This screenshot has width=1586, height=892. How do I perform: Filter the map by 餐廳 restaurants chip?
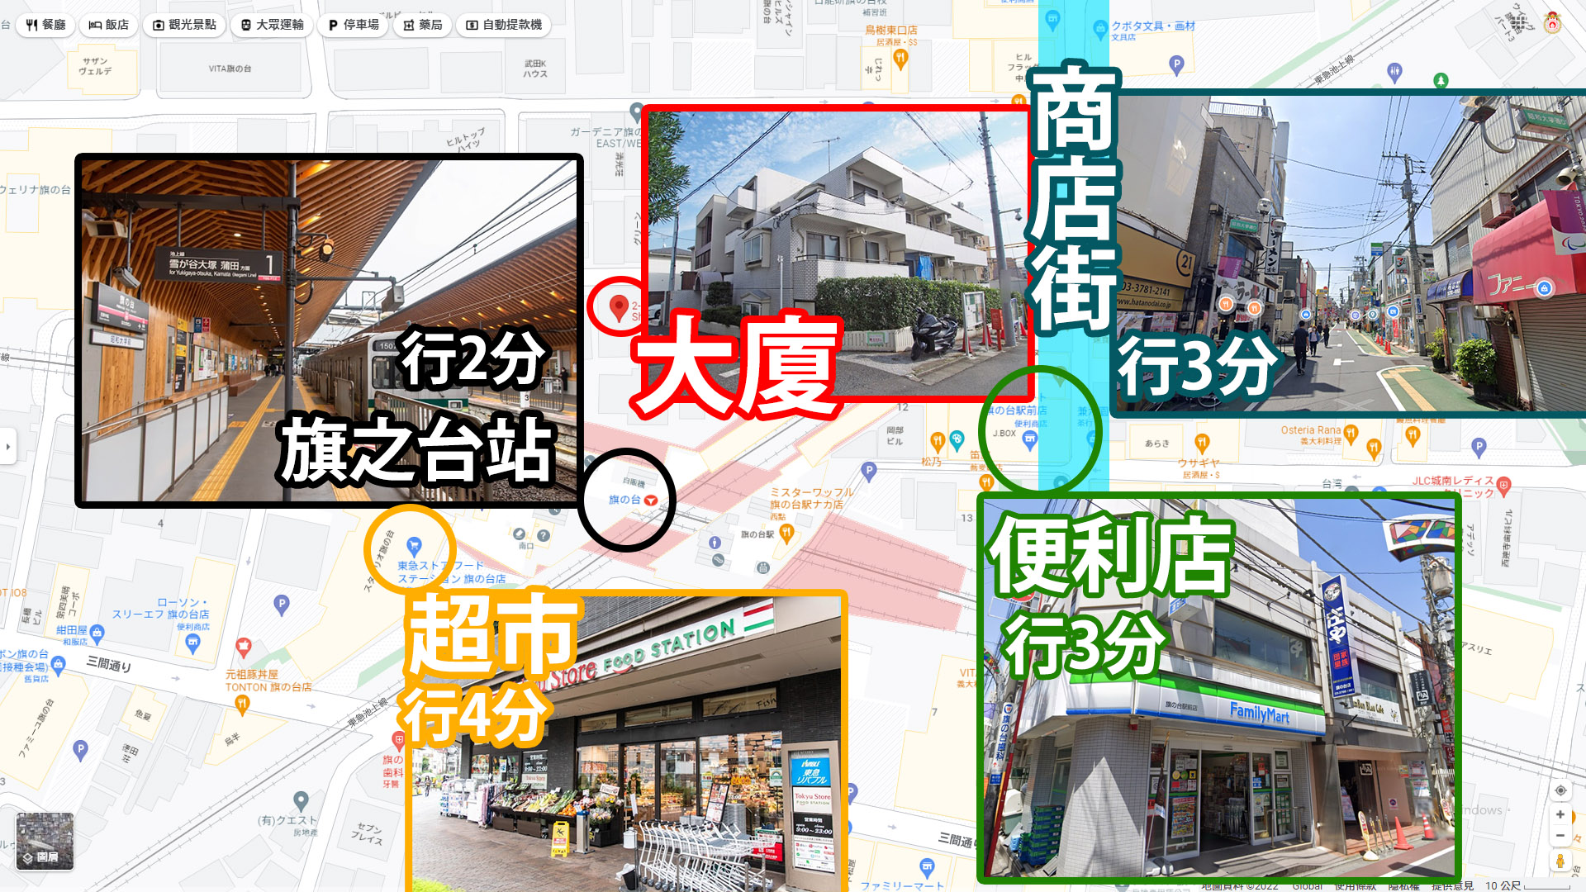click(x=45, y=25)
